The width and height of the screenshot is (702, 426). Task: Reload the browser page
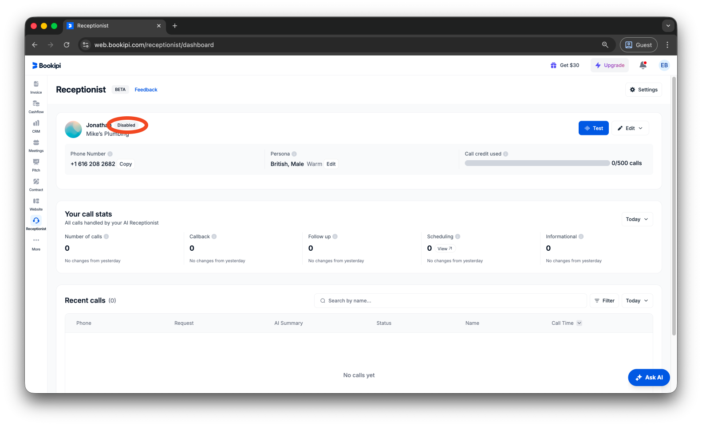pyautogui.click(x=67, y=45)
